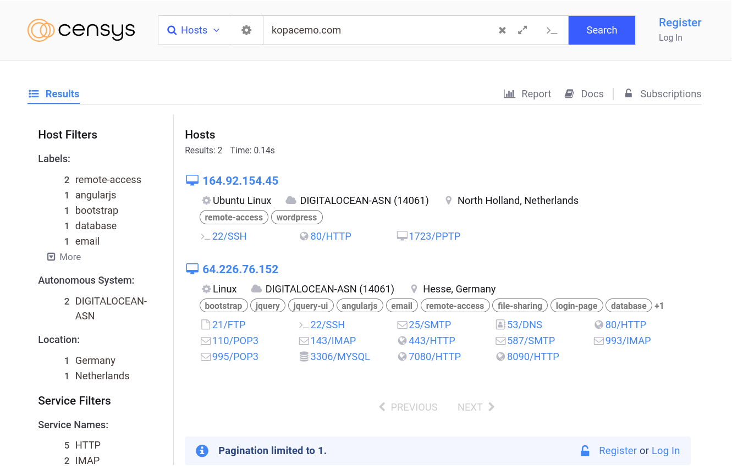
Task: Click the PREVIOUS pagination button
Action: click(408, 407)
